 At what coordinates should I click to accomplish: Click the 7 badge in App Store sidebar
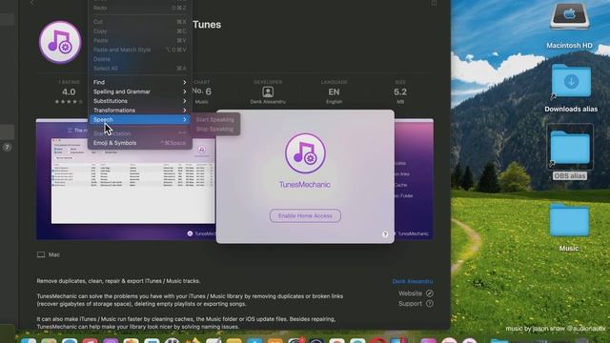pos(7,148)
